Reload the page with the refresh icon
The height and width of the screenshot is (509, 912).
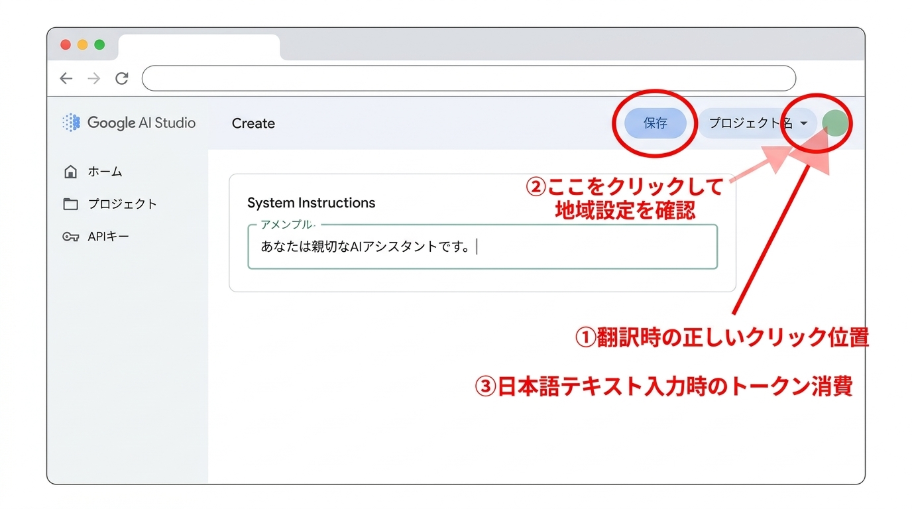[x=122, y=78]
